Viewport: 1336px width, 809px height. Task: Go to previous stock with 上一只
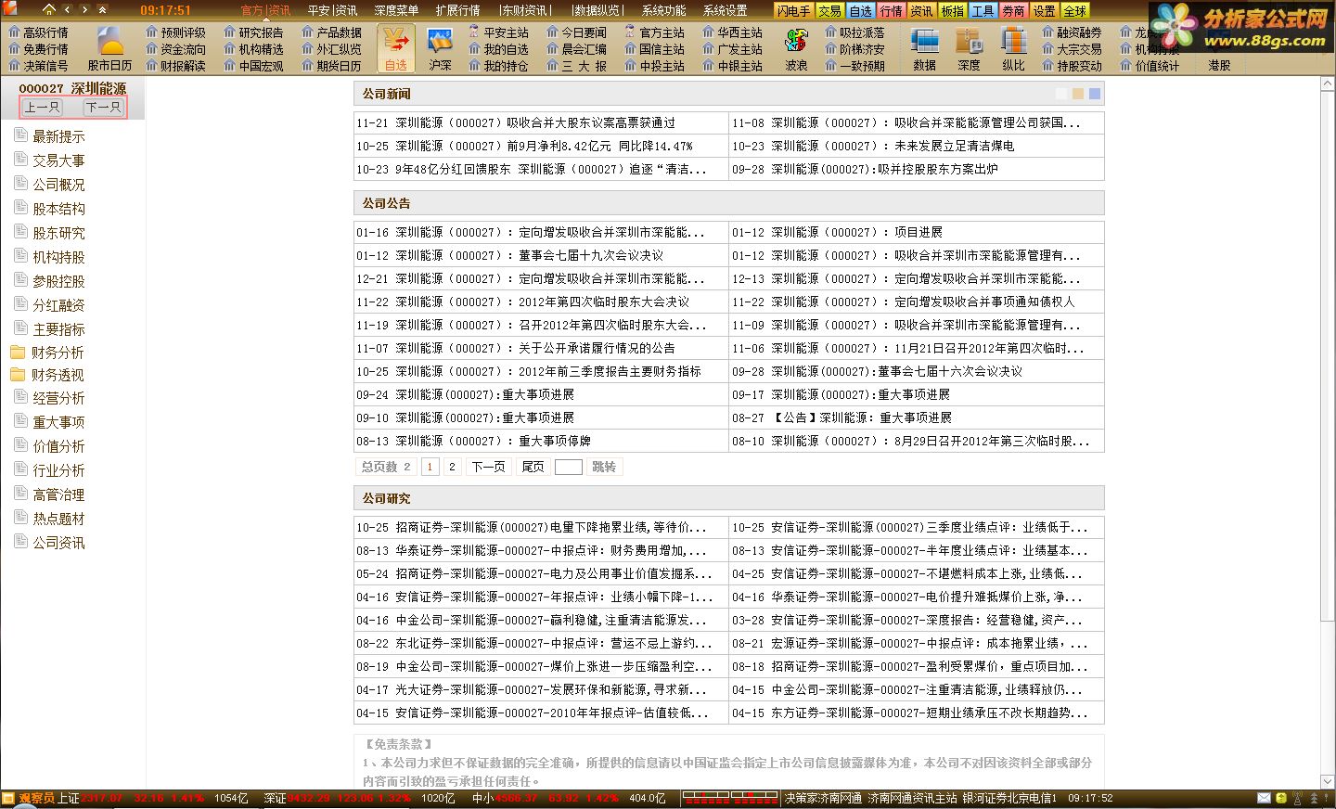[x=43, y=107]
